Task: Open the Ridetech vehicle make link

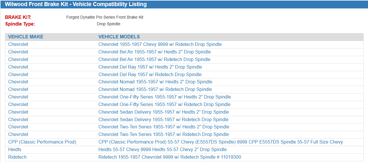Action: [17, 157]
